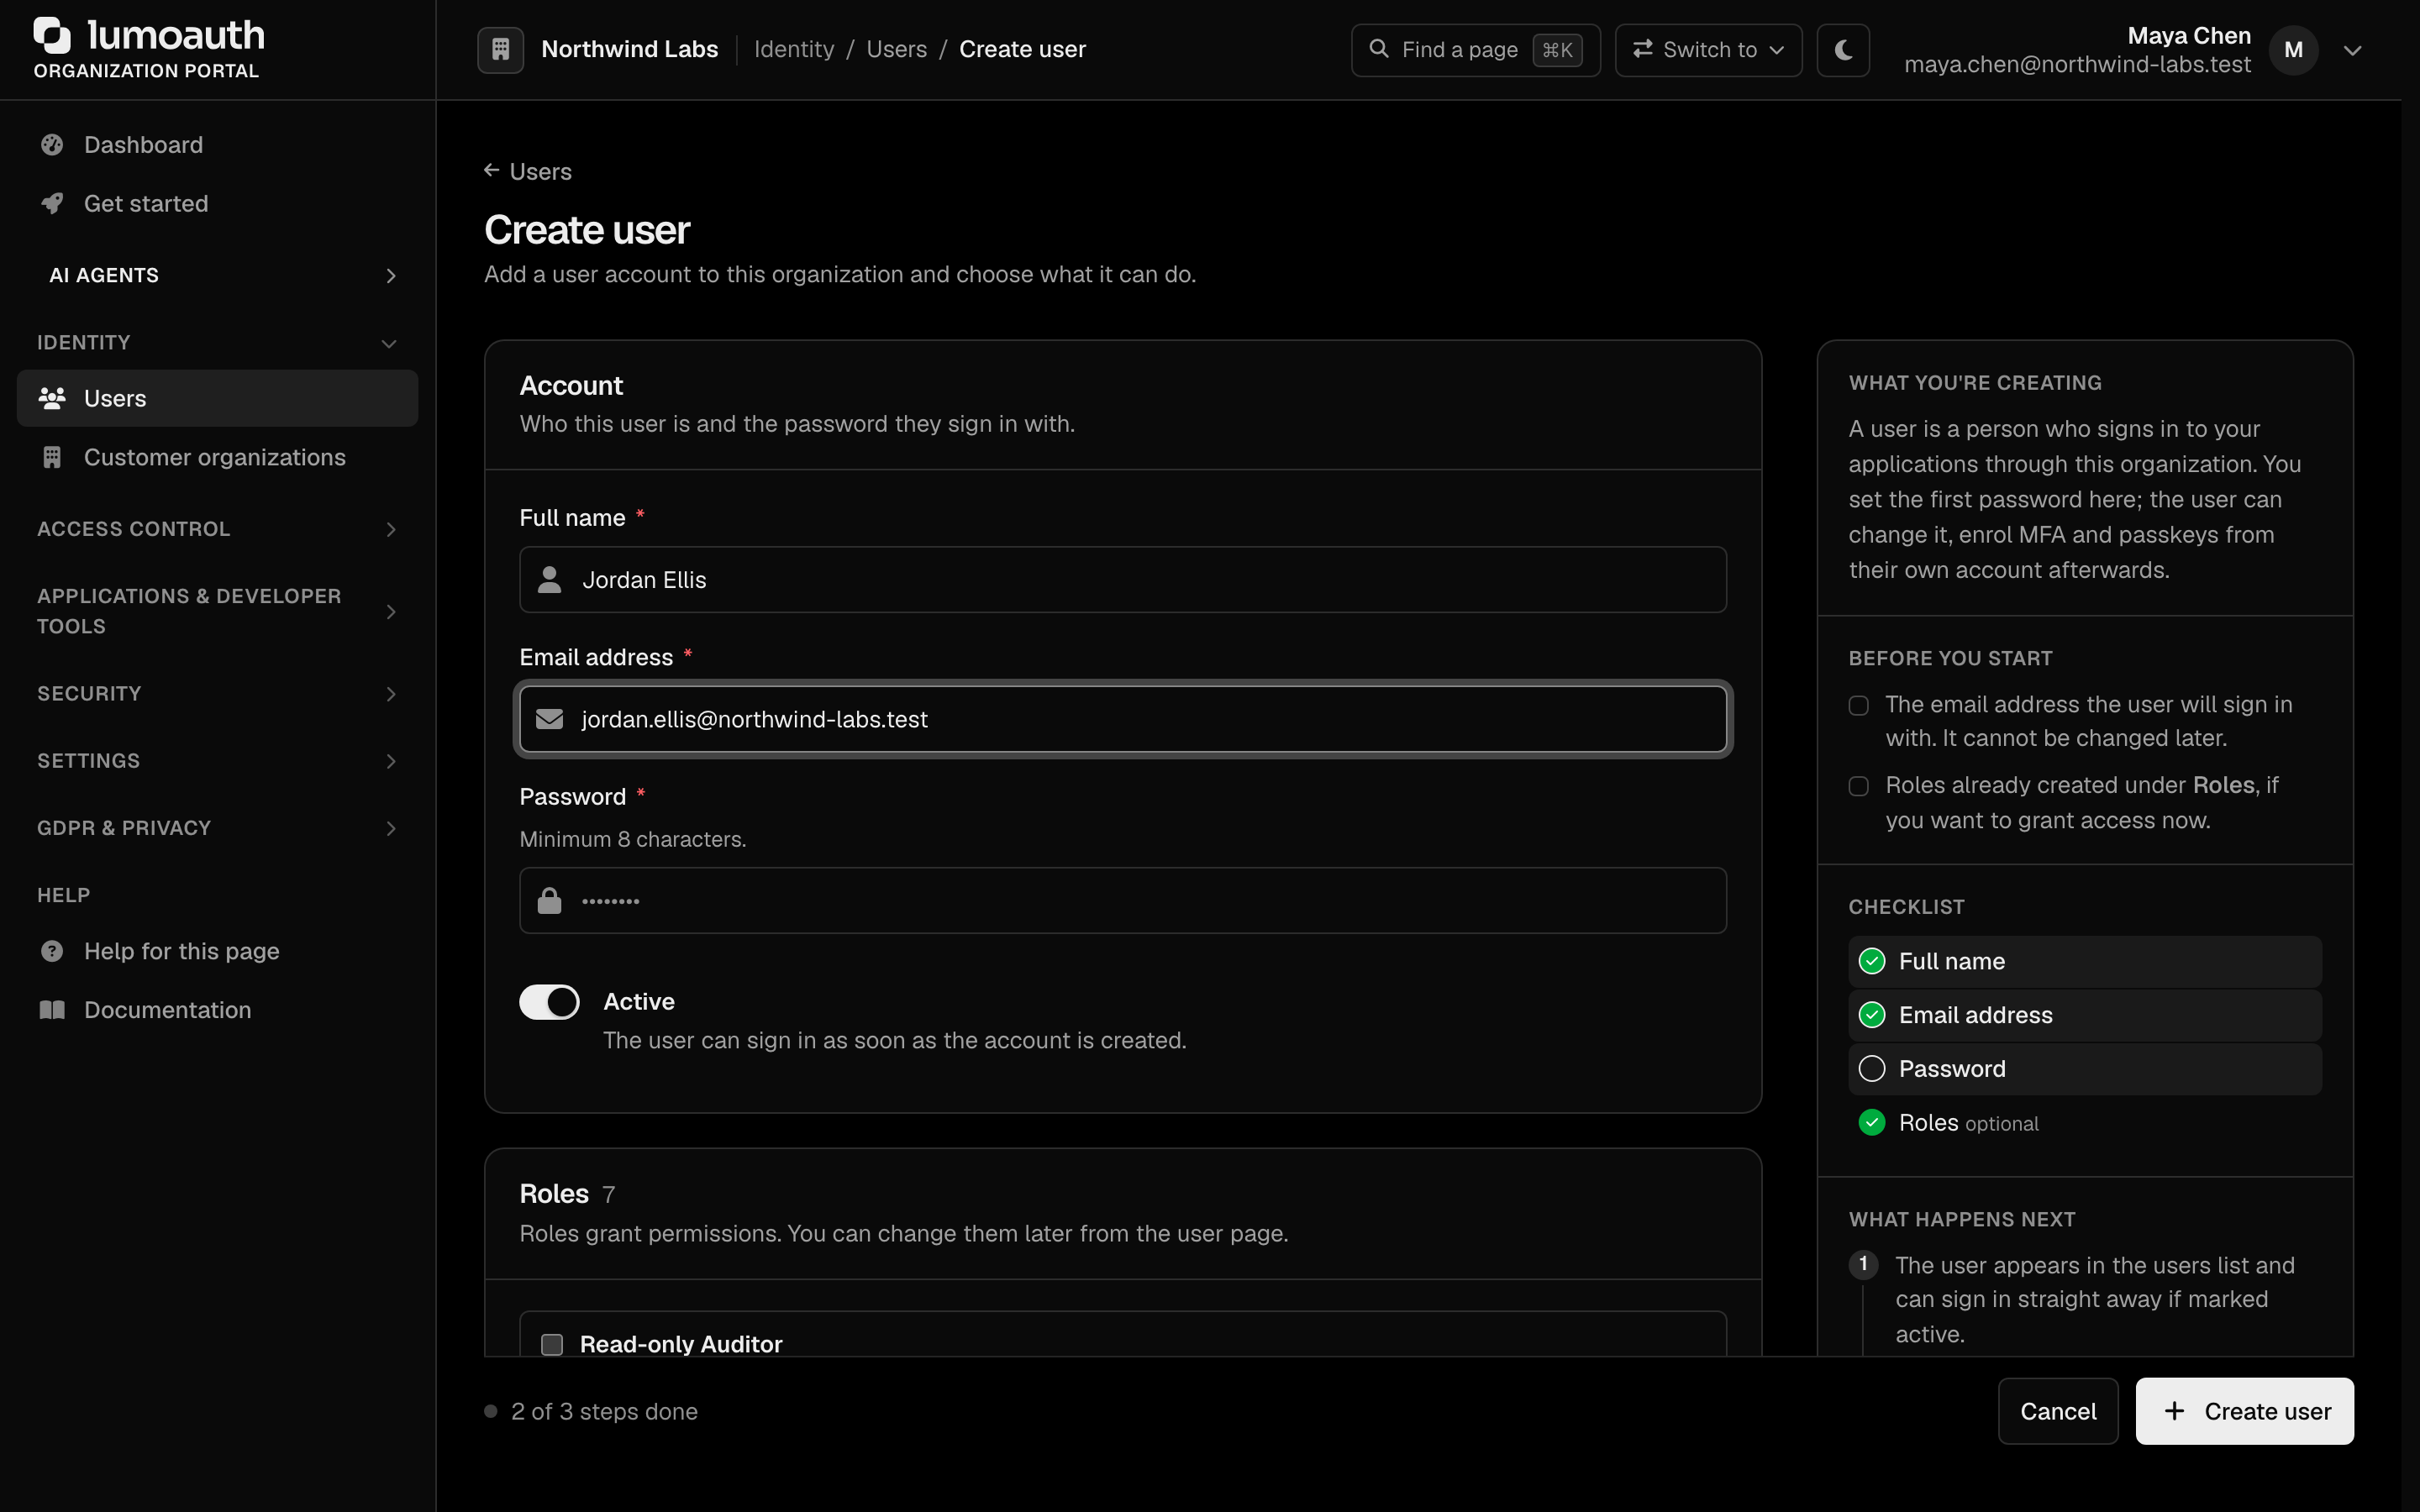Open the Switch to dropdown
2420x1512 pixels.
[x=1708, y=49]
